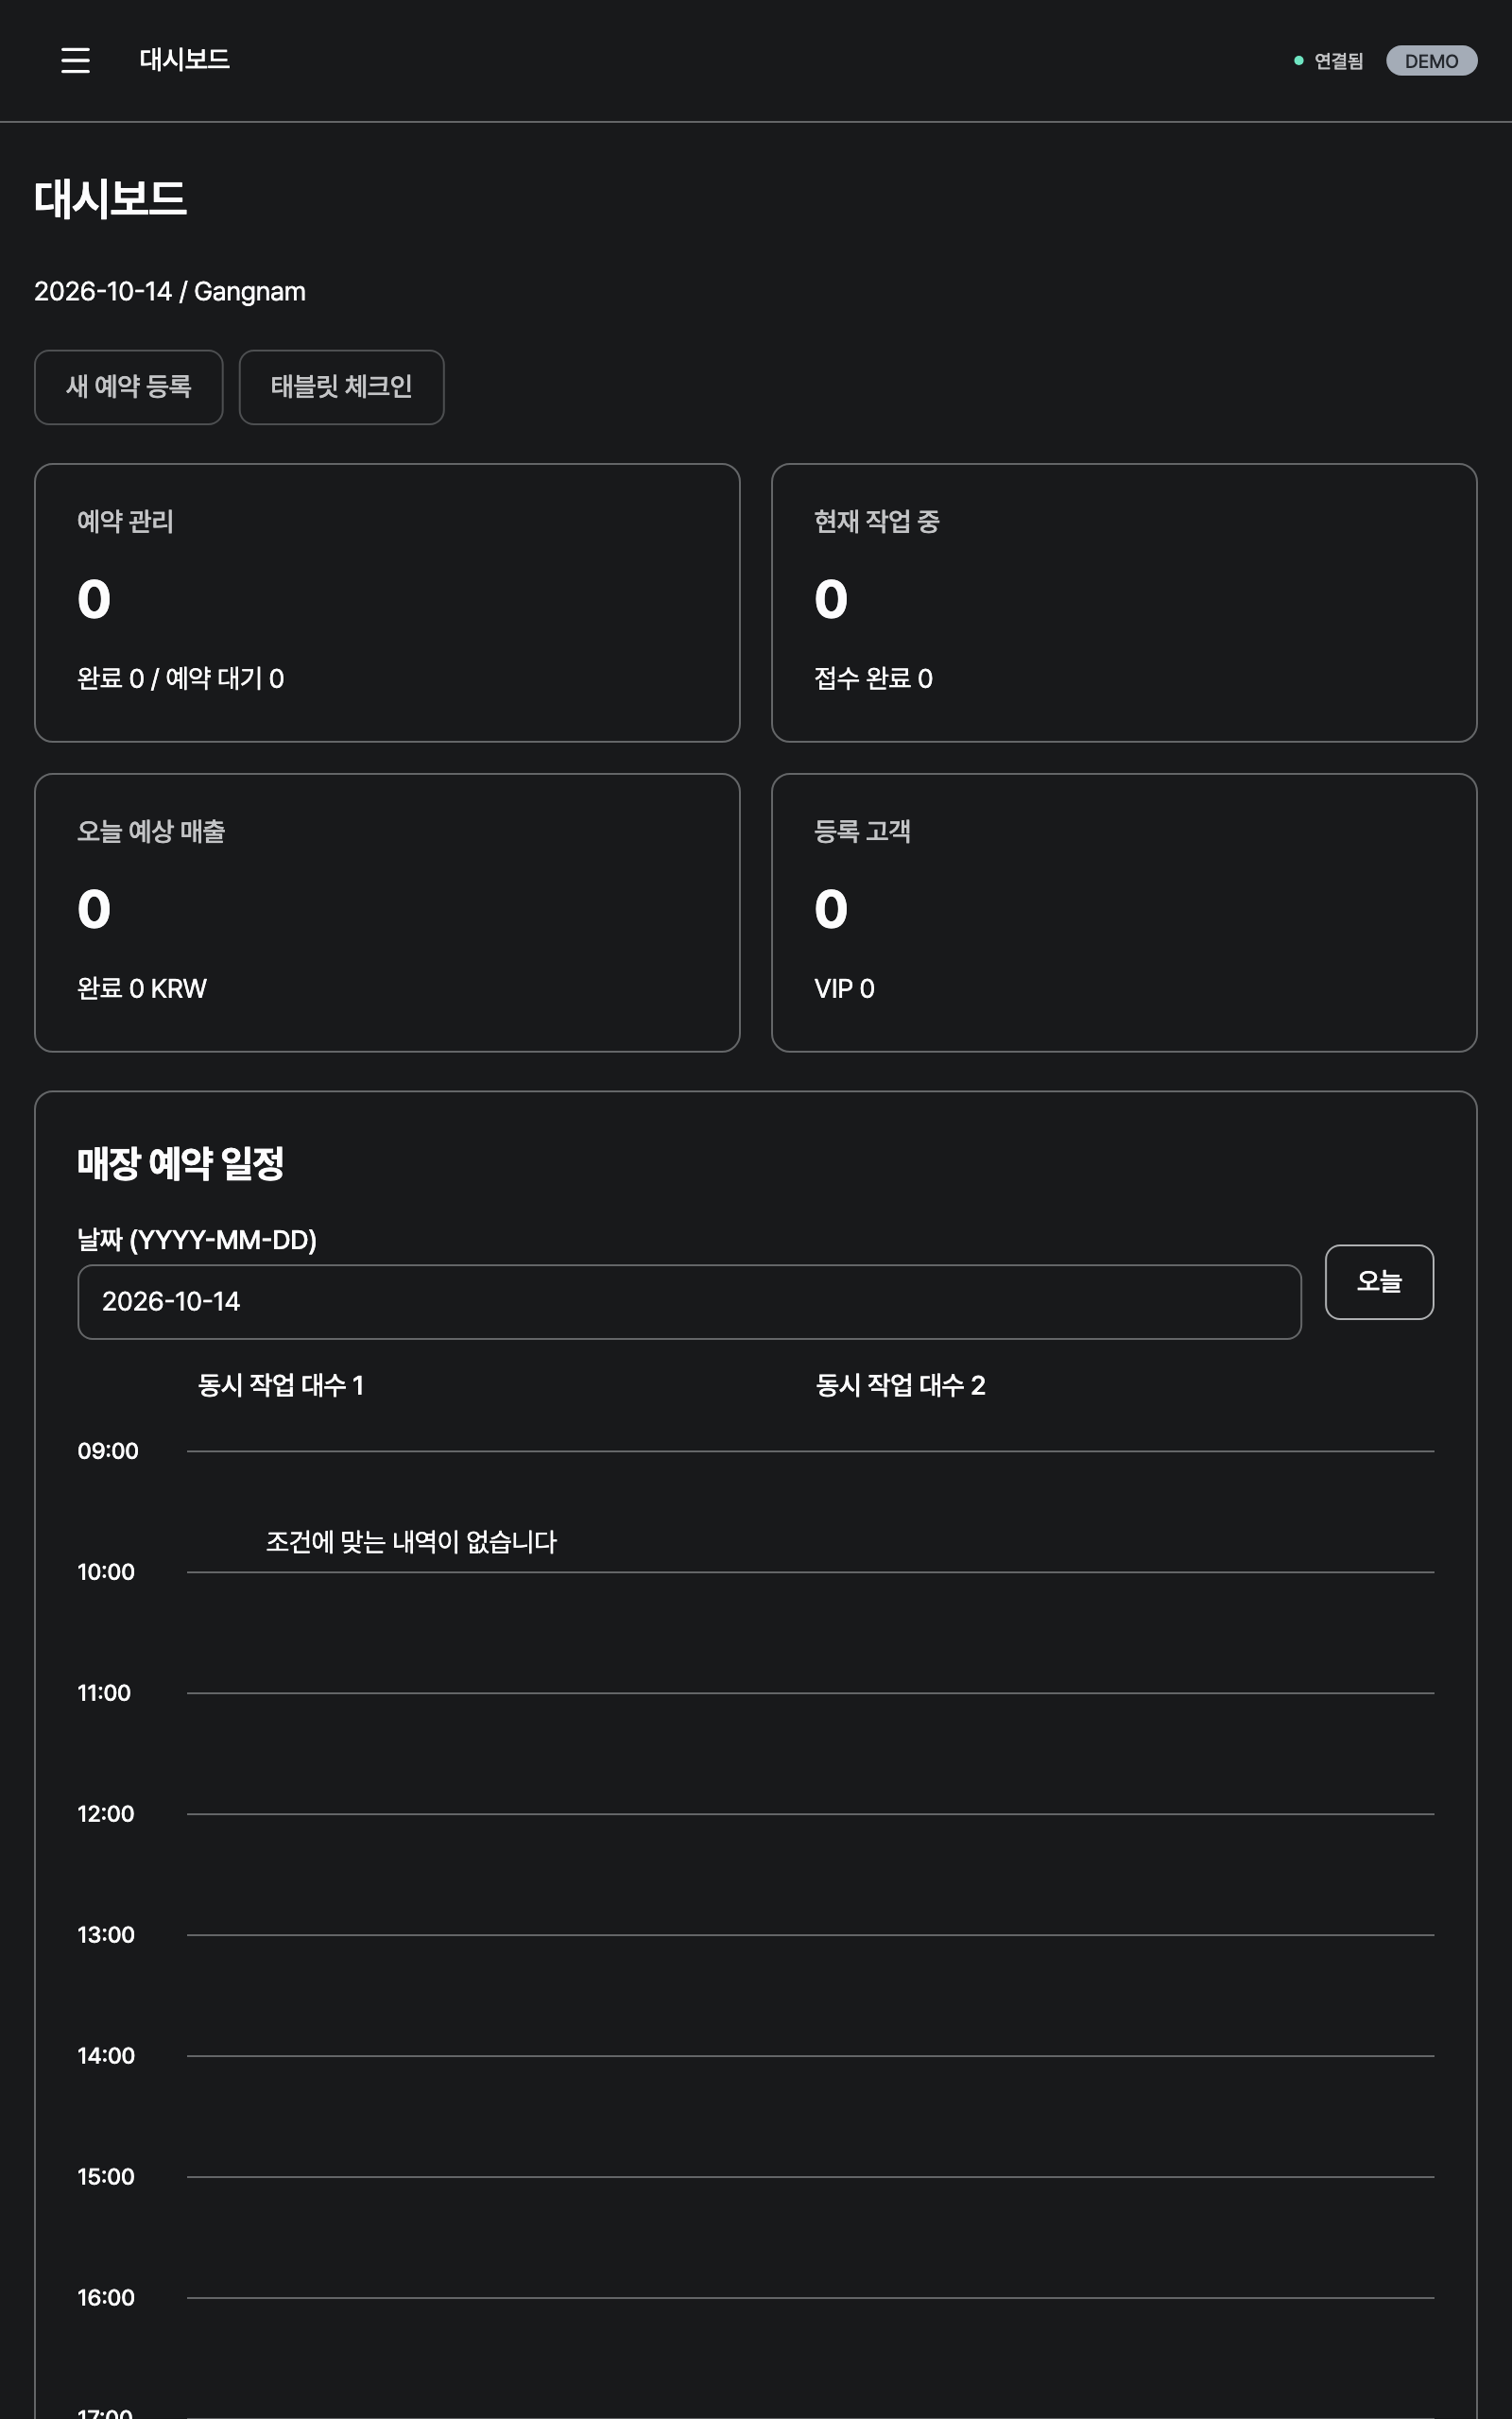The height and width of the screenshot is (2419, 1512).
Task: Click the 12:00 time slot marker
Action: coord(106,1813)
